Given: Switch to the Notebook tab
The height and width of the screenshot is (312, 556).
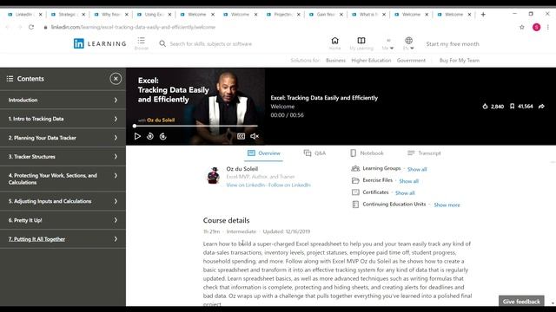Looking at the screenshot, I should pyautogui.click(x=367, y=153).
